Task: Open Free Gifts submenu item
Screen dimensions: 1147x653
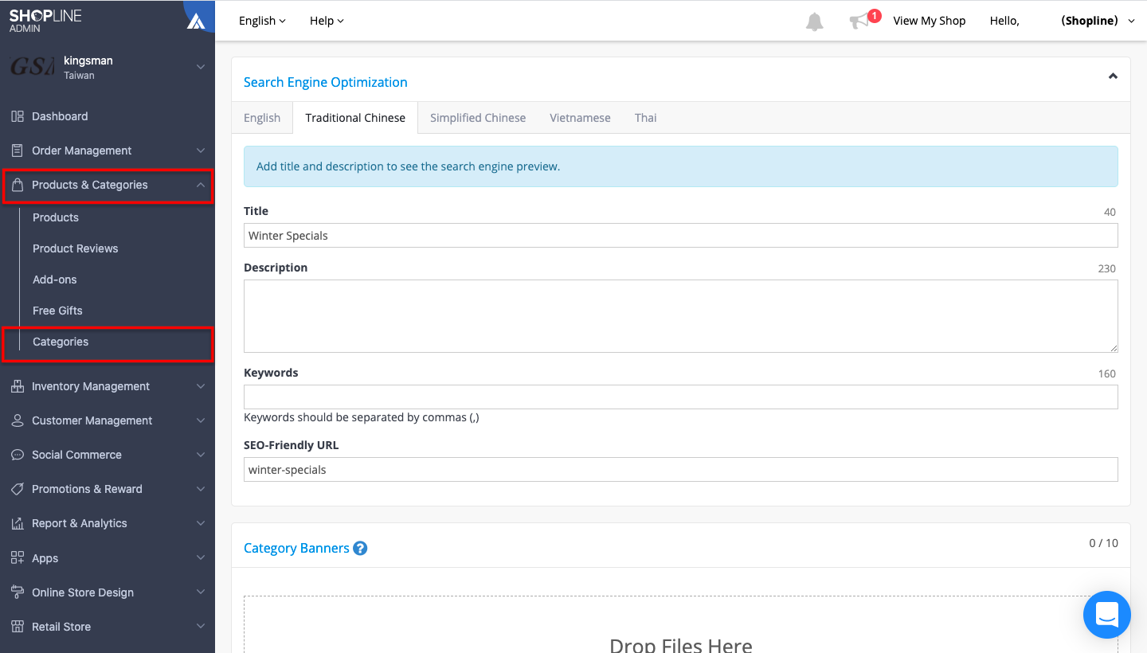Action: coord(57,311)
